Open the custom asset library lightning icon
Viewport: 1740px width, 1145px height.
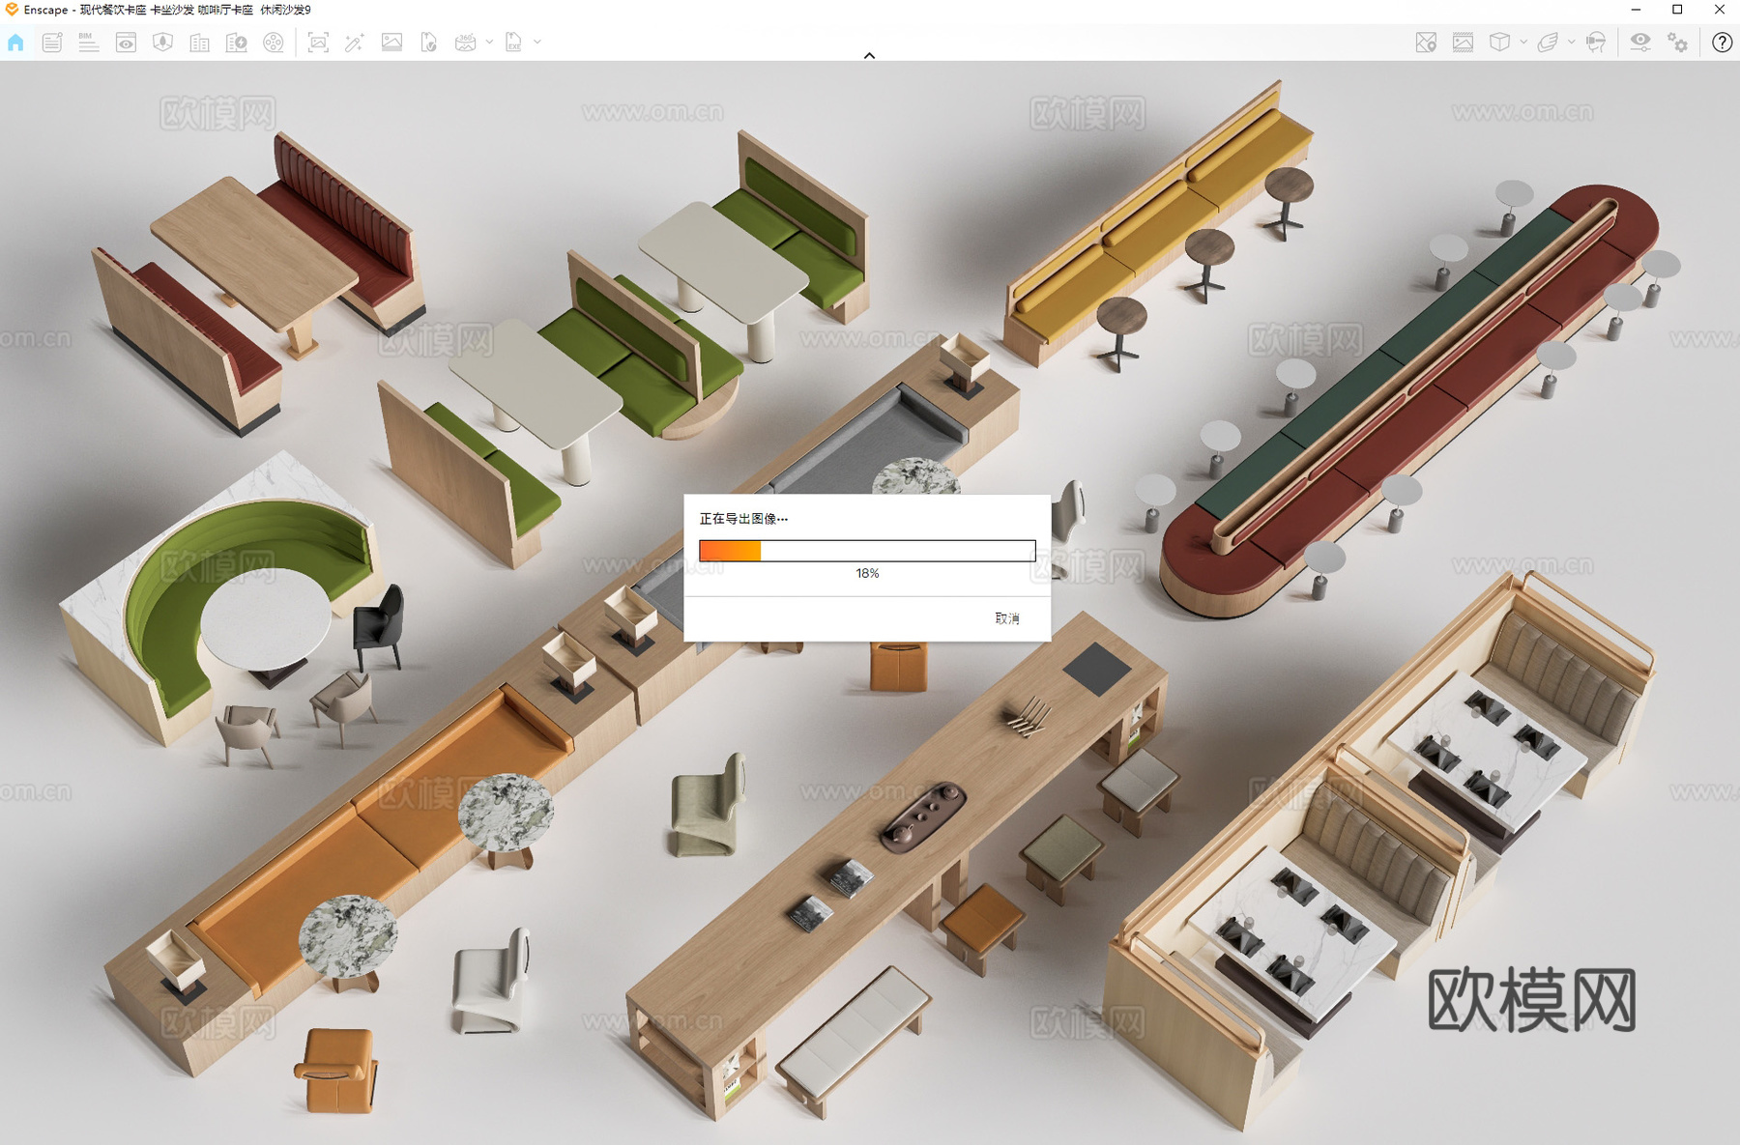click(x=236, y=43)
